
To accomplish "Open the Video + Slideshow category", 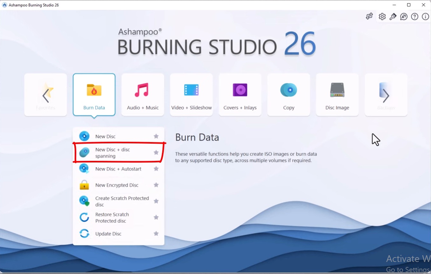I will (x=191, y=95).
